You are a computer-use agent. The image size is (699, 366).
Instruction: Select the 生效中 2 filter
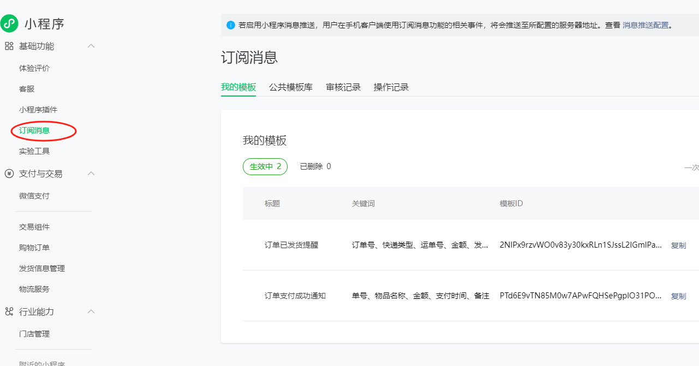click(265, 166)
